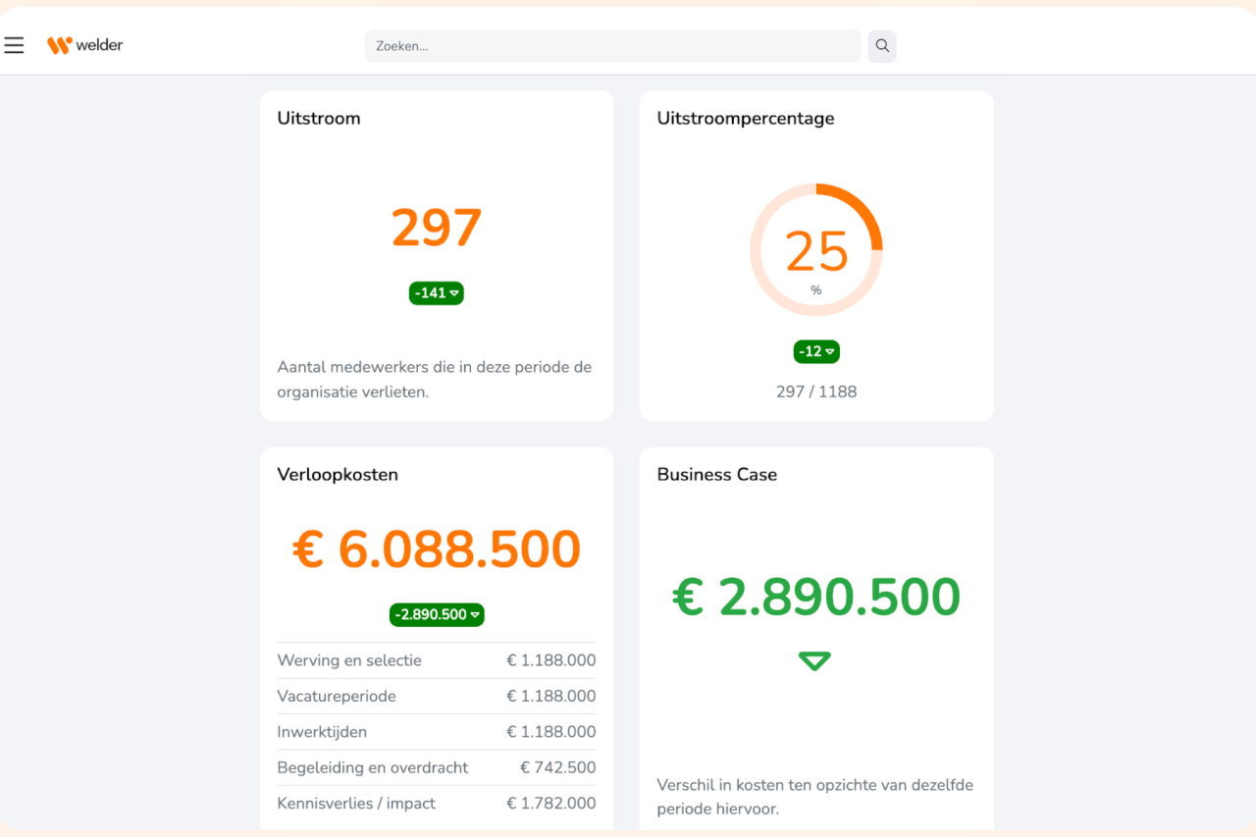
Task: Click the Business Case card heading
Action: (x=717, y=474)
